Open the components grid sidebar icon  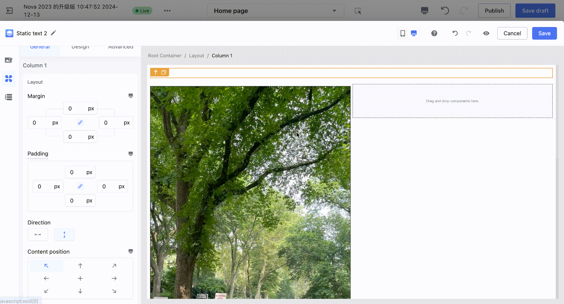[x=9, y=78]
